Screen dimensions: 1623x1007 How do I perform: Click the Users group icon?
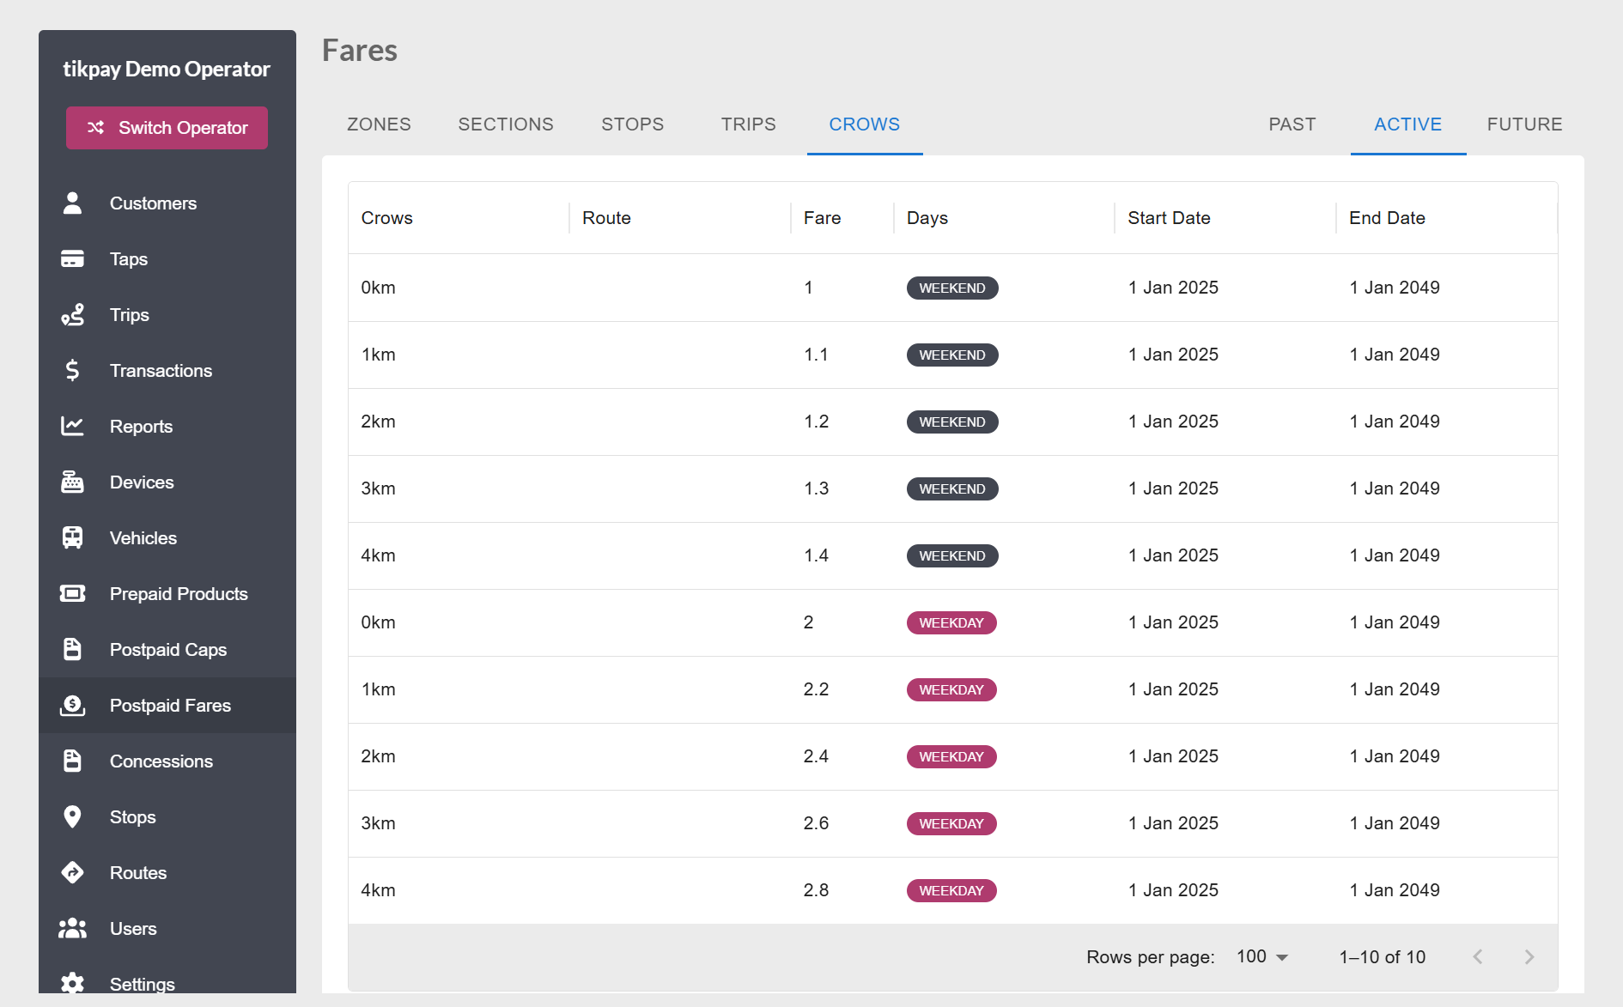coord(73,929)
